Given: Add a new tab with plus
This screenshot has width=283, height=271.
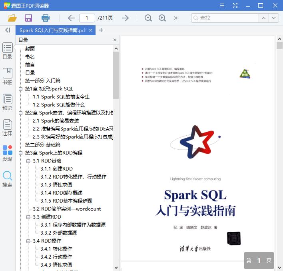Looking at the screenshot, I should (101, 30).
